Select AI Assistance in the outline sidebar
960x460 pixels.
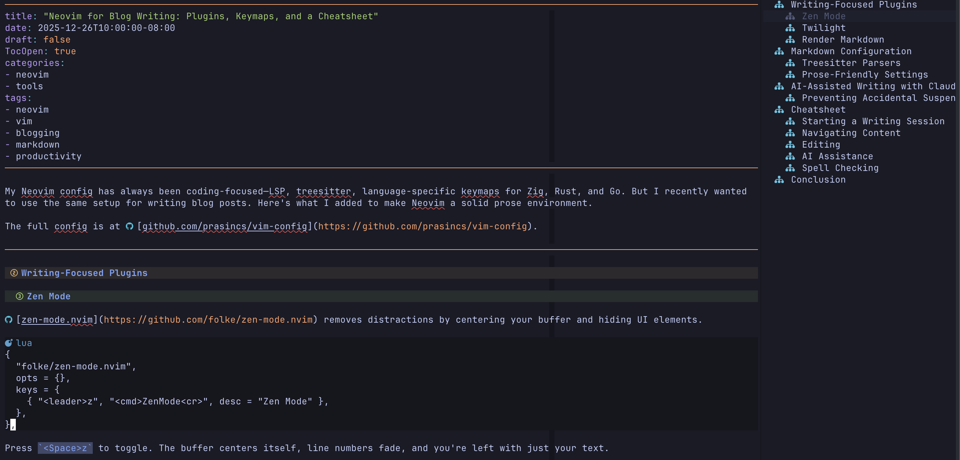coord(837,156)
